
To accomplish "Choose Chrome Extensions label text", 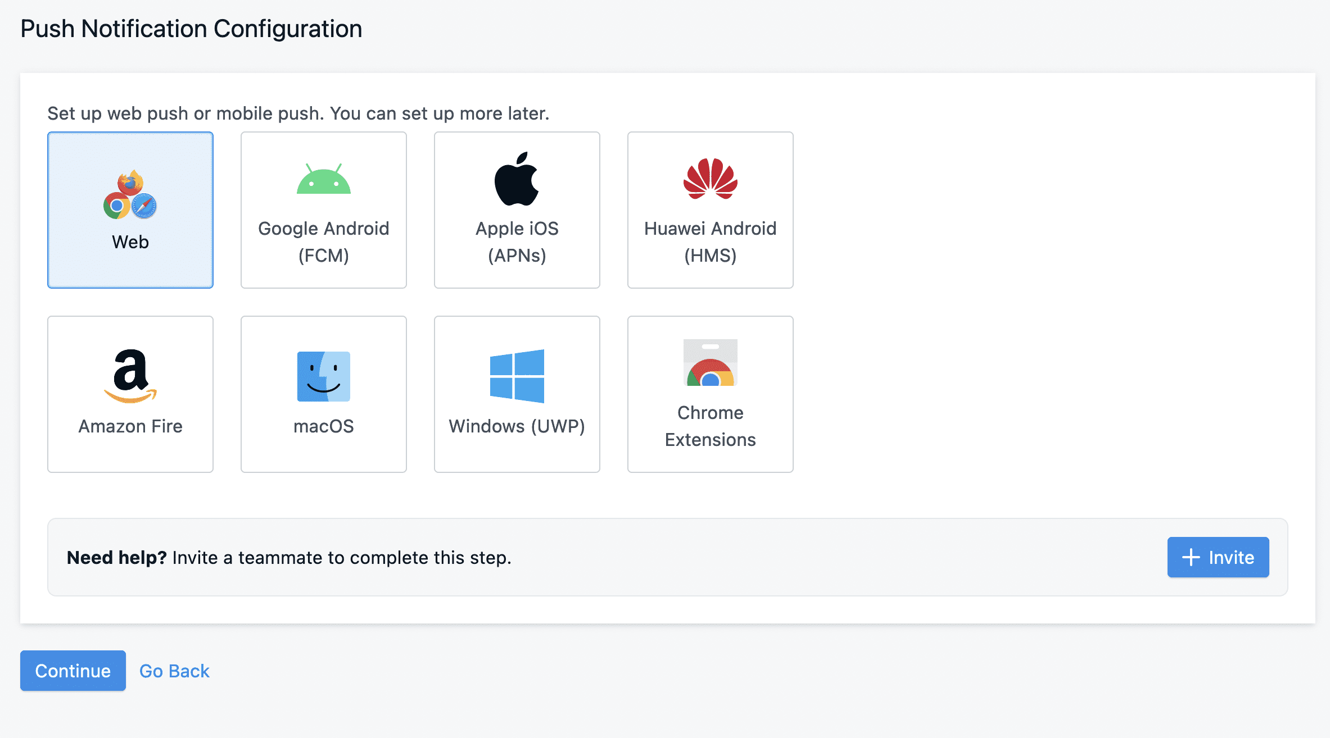I will (x=710, y=426).
